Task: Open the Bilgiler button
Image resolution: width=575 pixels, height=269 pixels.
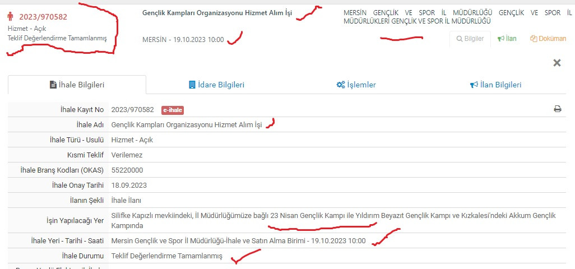Action: click(470, 39)
